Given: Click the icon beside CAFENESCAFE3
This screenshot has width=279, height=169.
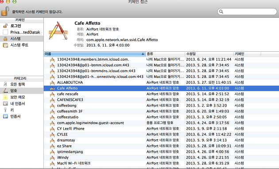Looking at the screenshot, I should coord(52,100).
